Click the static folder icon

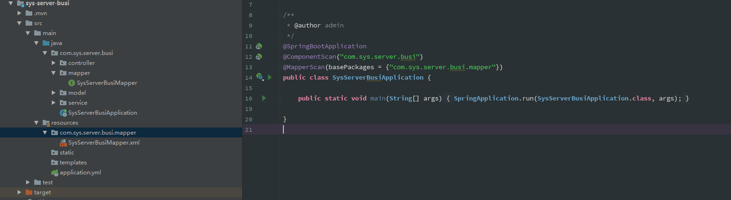pos(55,153)
